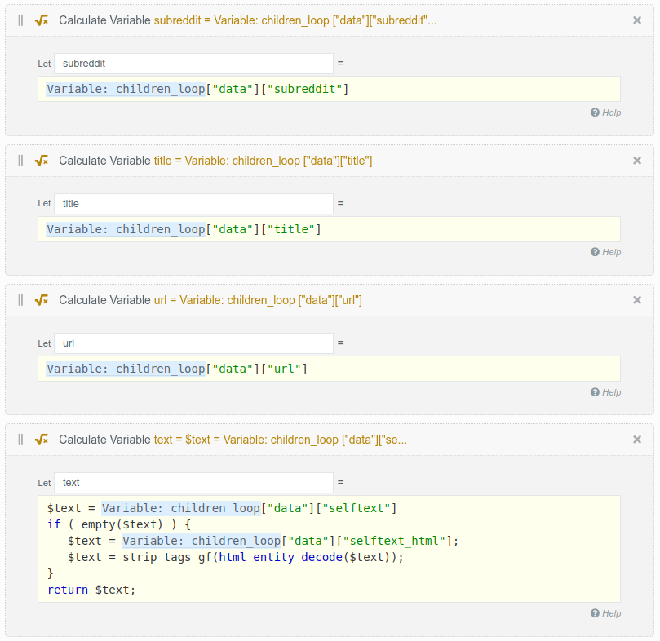This screenshot has width=660, height=641.
Task: Click the formula icon on the subreddit step
Action: (42, 20)
